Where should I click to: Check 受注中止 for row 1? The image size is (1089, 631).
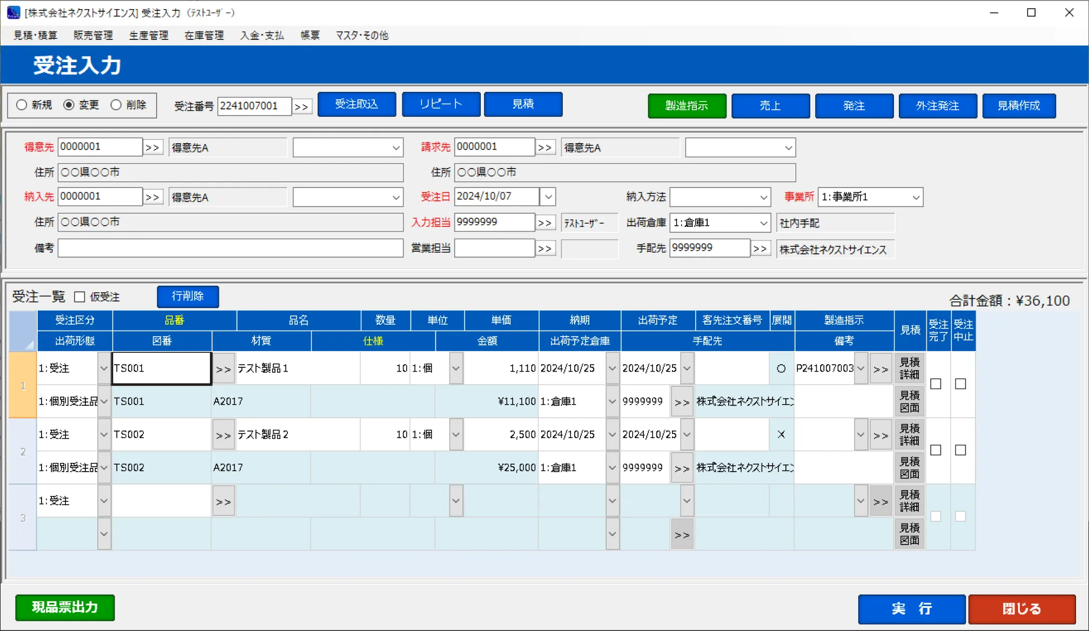tap(960, 384)
